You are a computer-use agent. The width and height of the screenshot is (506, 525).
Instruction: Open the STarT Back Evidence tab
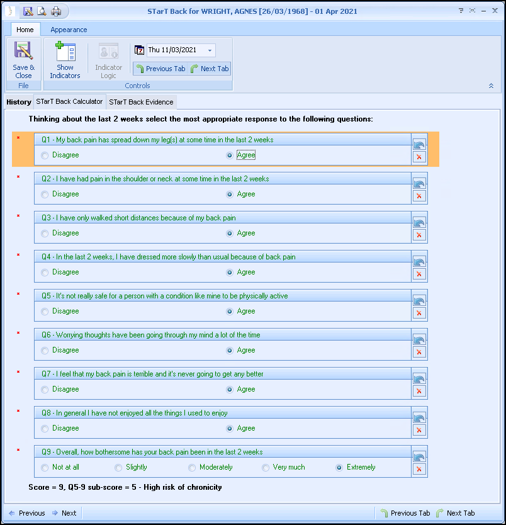tap(141, 101)
